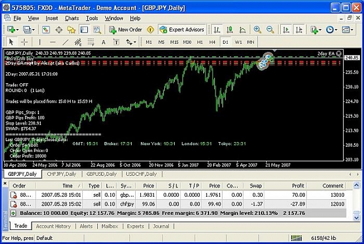Toggle the Expert Advisors button

(x=182, y=30)
